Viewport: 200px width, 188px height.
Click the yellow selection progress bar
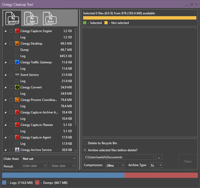click(140, 18)
